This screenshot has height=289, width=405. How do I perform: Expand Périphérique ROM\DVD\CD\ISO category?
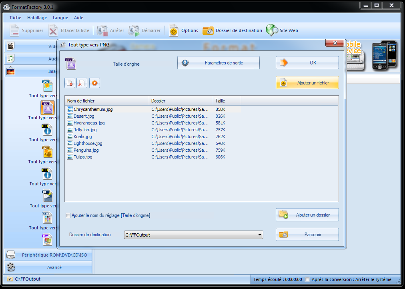(x=48, y=255)
